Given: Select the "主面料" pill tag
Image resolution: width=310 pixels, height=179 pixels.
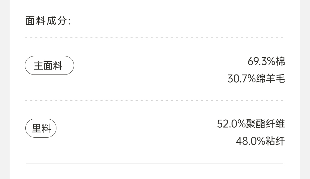Looking at the screenshot, I should point(49,66).
